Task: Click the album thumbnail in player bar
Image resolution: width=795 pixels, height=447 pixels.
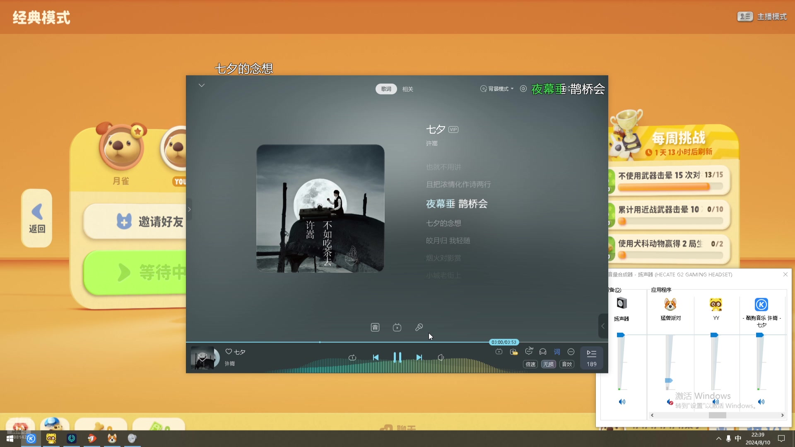Action: pos(202,358)
